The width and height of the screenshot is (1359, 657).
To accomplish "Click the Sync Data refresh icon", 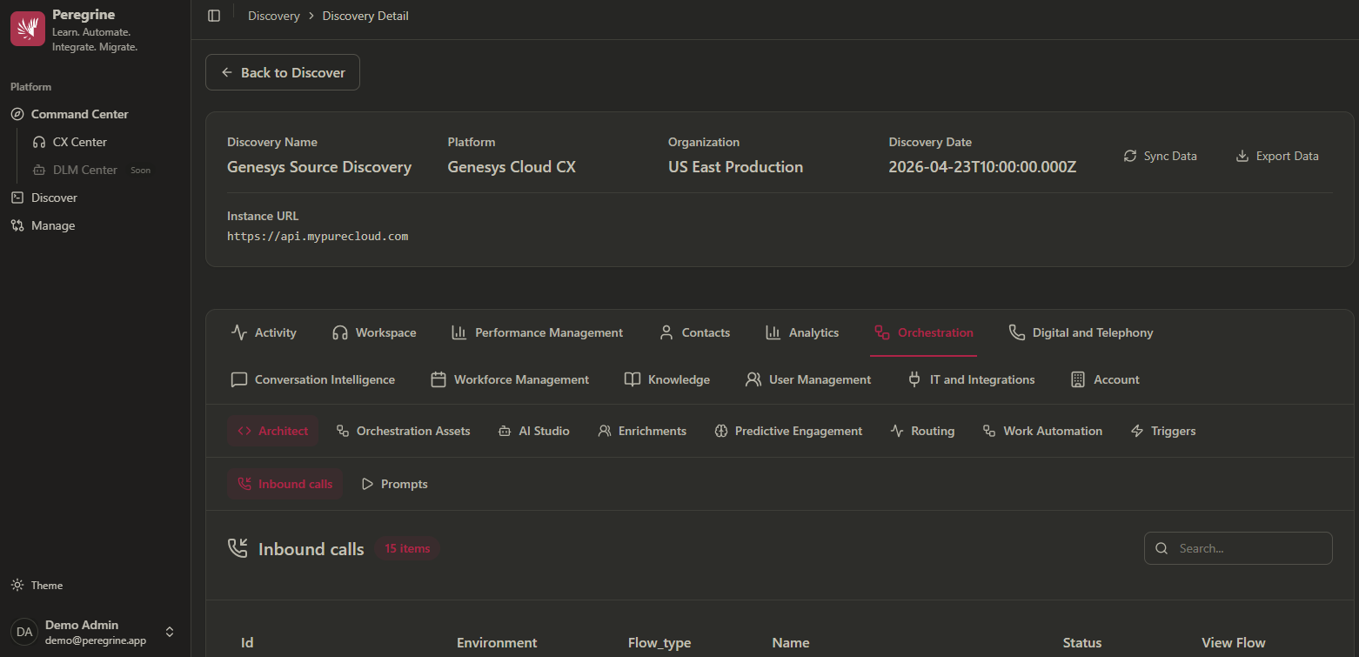I will click(1130, 156).
